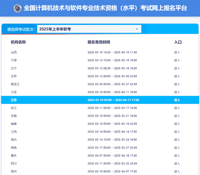200x175 pixels.
Task: Select the 贵州 organization name
Action: 14,171
